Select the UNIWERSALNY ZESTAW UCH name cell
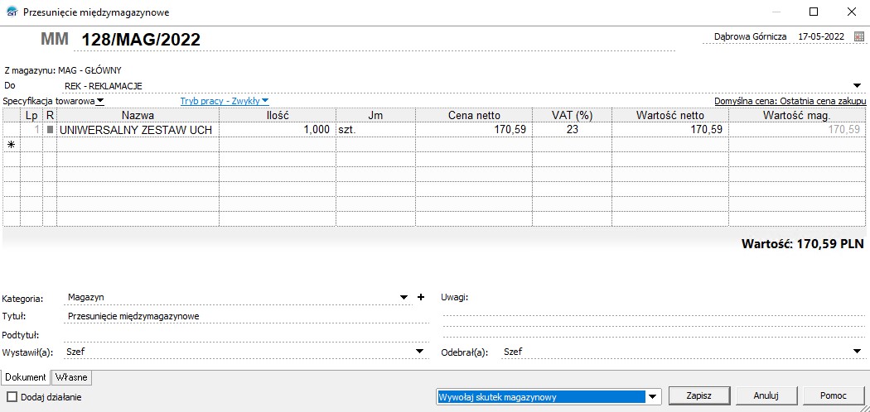 click(137, 130)
